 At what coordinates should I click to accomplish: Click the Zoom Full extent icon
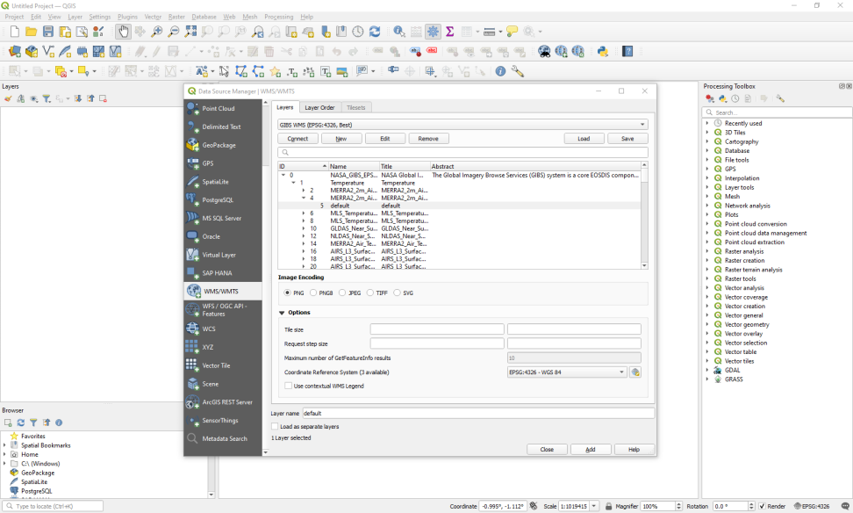pos(190,32)
